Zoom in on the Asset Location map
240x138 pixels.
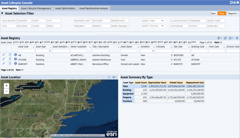click(7, 86)
